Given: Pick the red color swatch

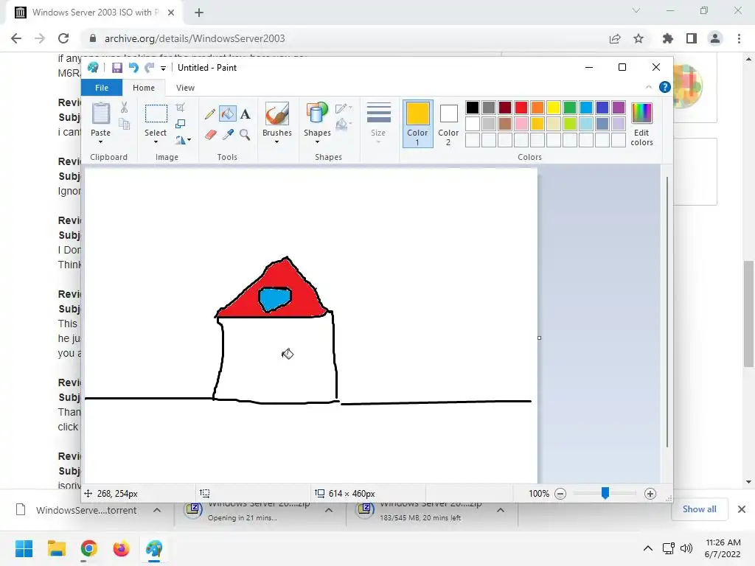Looking at the screenshot, I should 521,108.
